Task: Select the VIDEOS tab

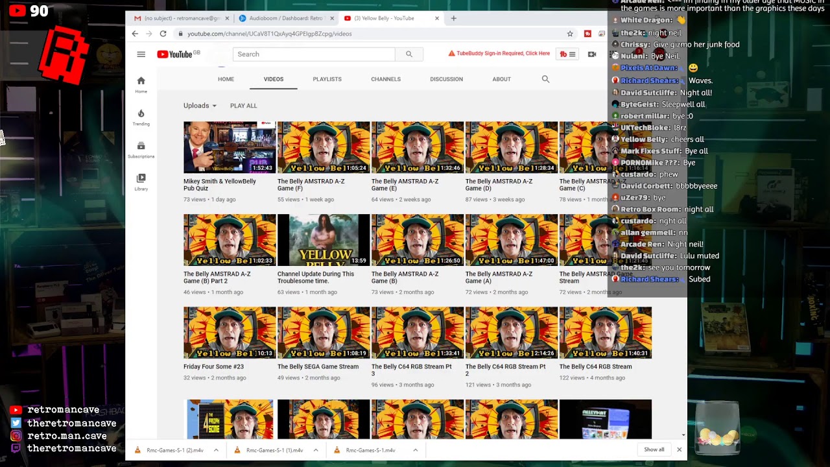Action: click(x=274, y=79)
